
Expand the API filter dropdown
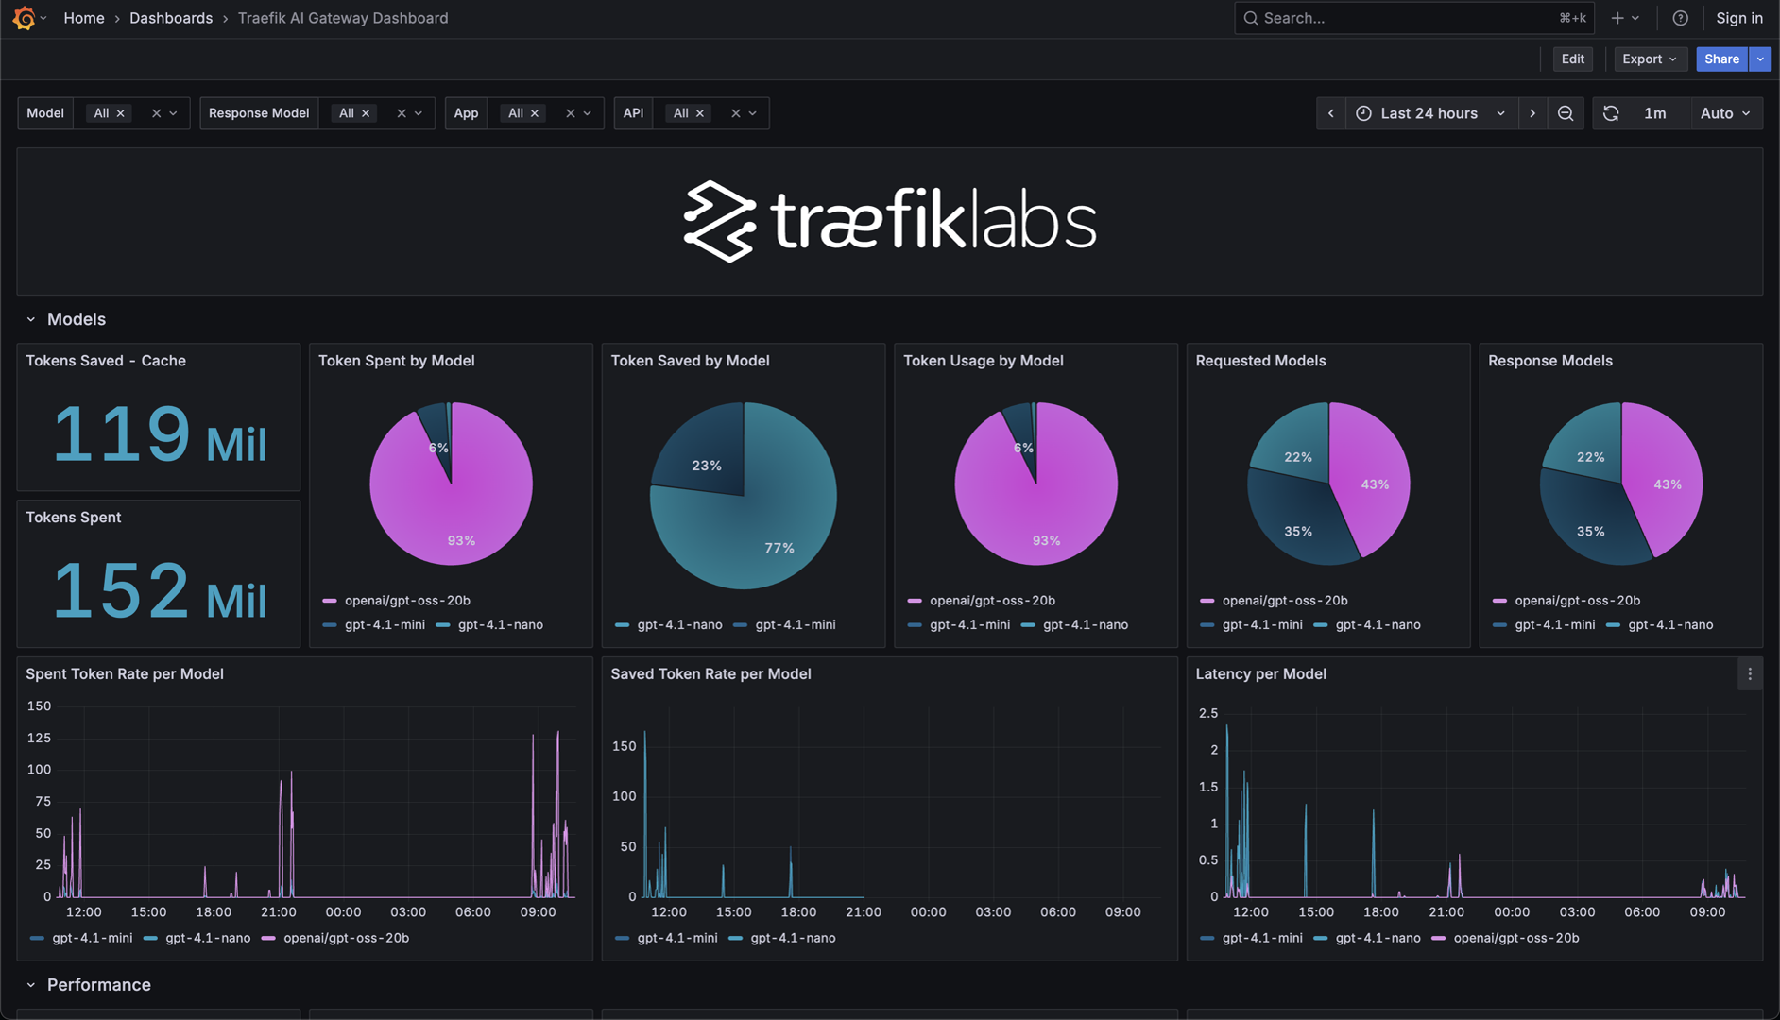(753, 113)
